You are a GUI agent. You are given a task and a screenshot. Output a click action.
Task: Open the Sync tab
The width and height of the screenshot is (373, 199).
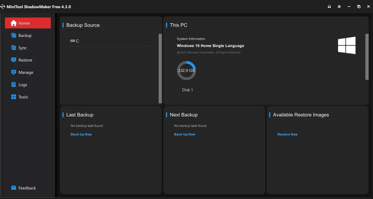coord(23,48)
